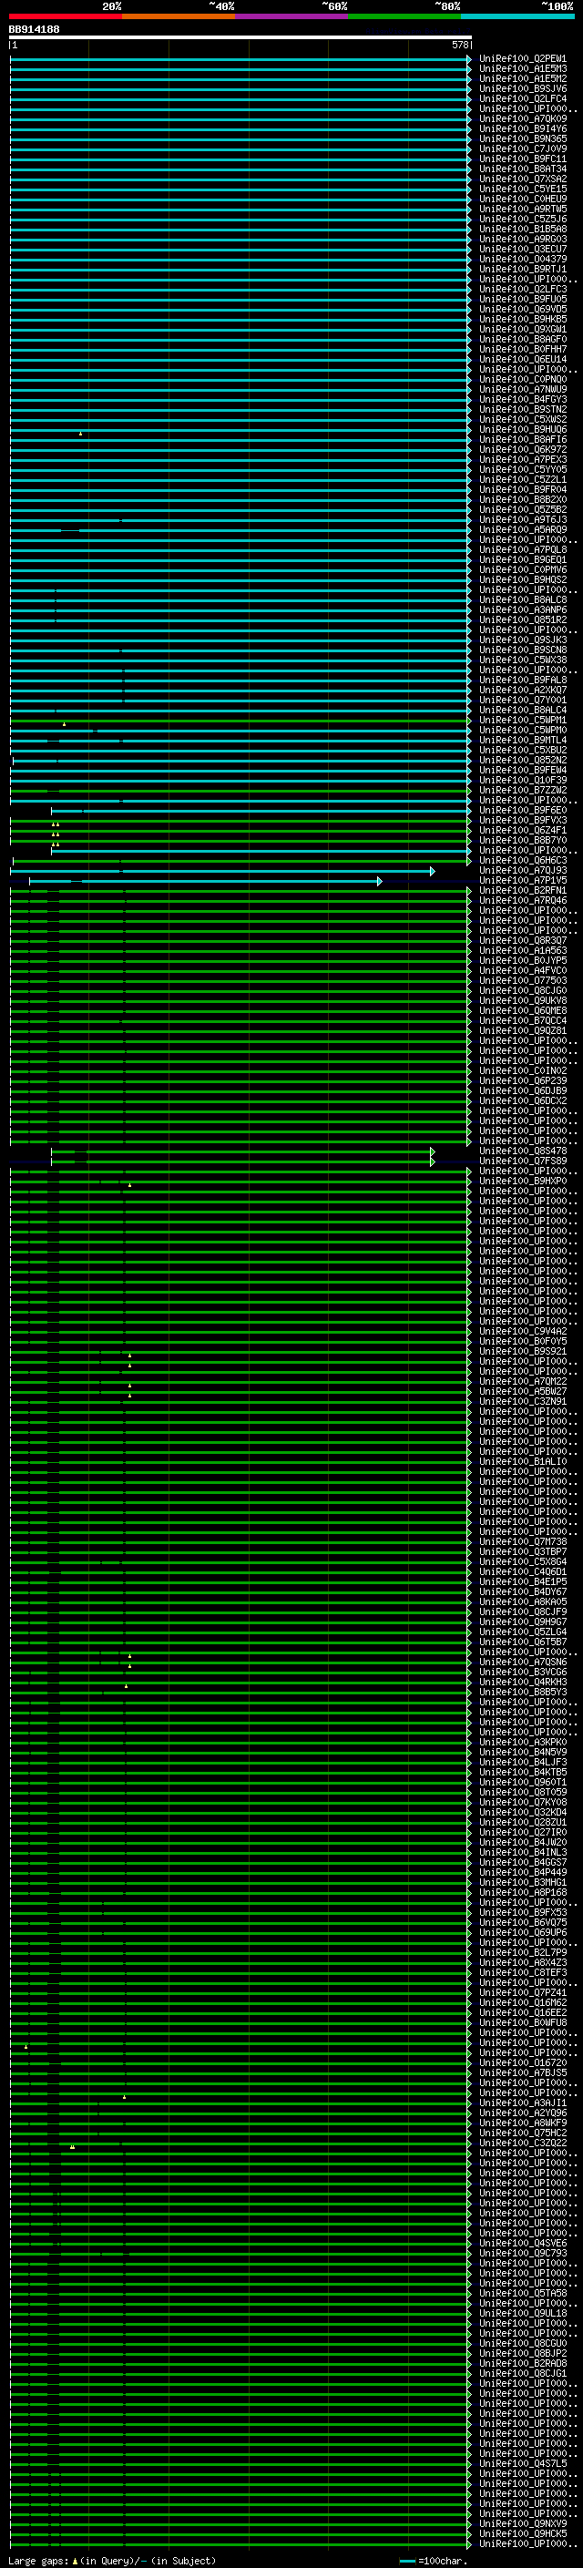Viewport: 583px width, 2568px height.
Task: Select the UniRef100_A7QJ93 label
Action: coord(522,870)
